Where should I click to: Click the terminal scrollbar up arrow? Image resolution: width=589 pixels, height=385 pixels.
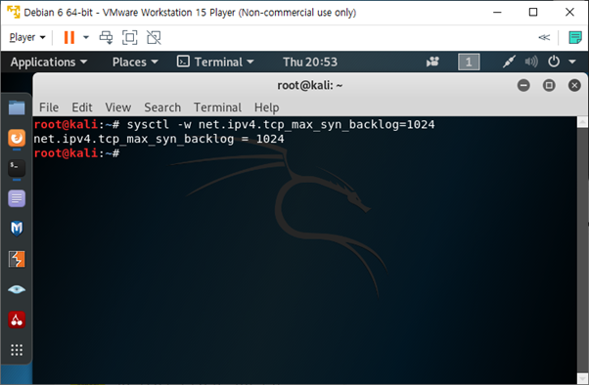point(582,121)
